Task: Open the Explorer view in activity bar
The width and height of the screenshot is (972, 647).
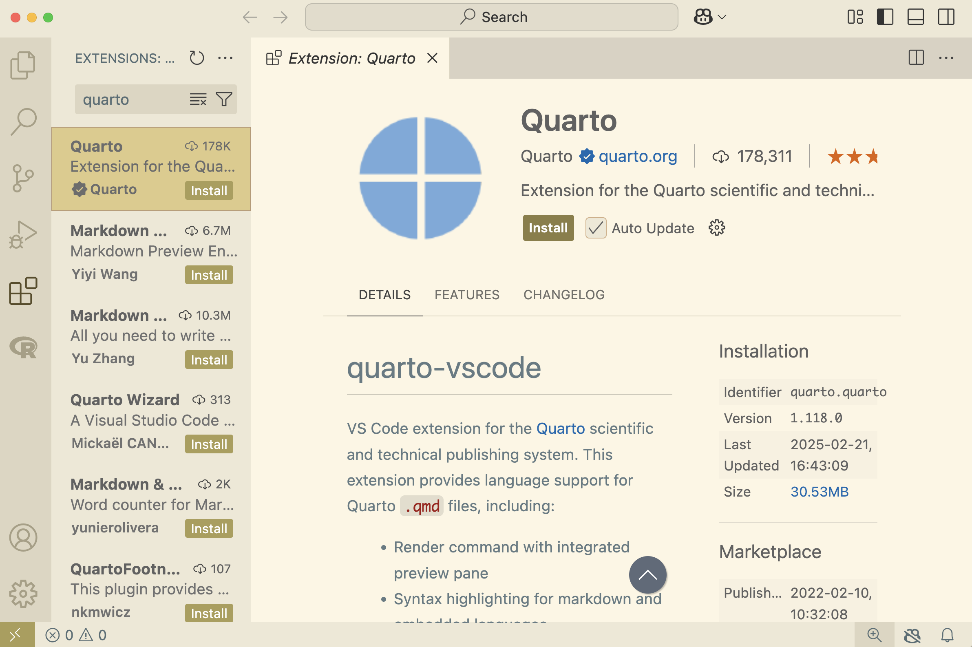Action: (x=23, y=65)
